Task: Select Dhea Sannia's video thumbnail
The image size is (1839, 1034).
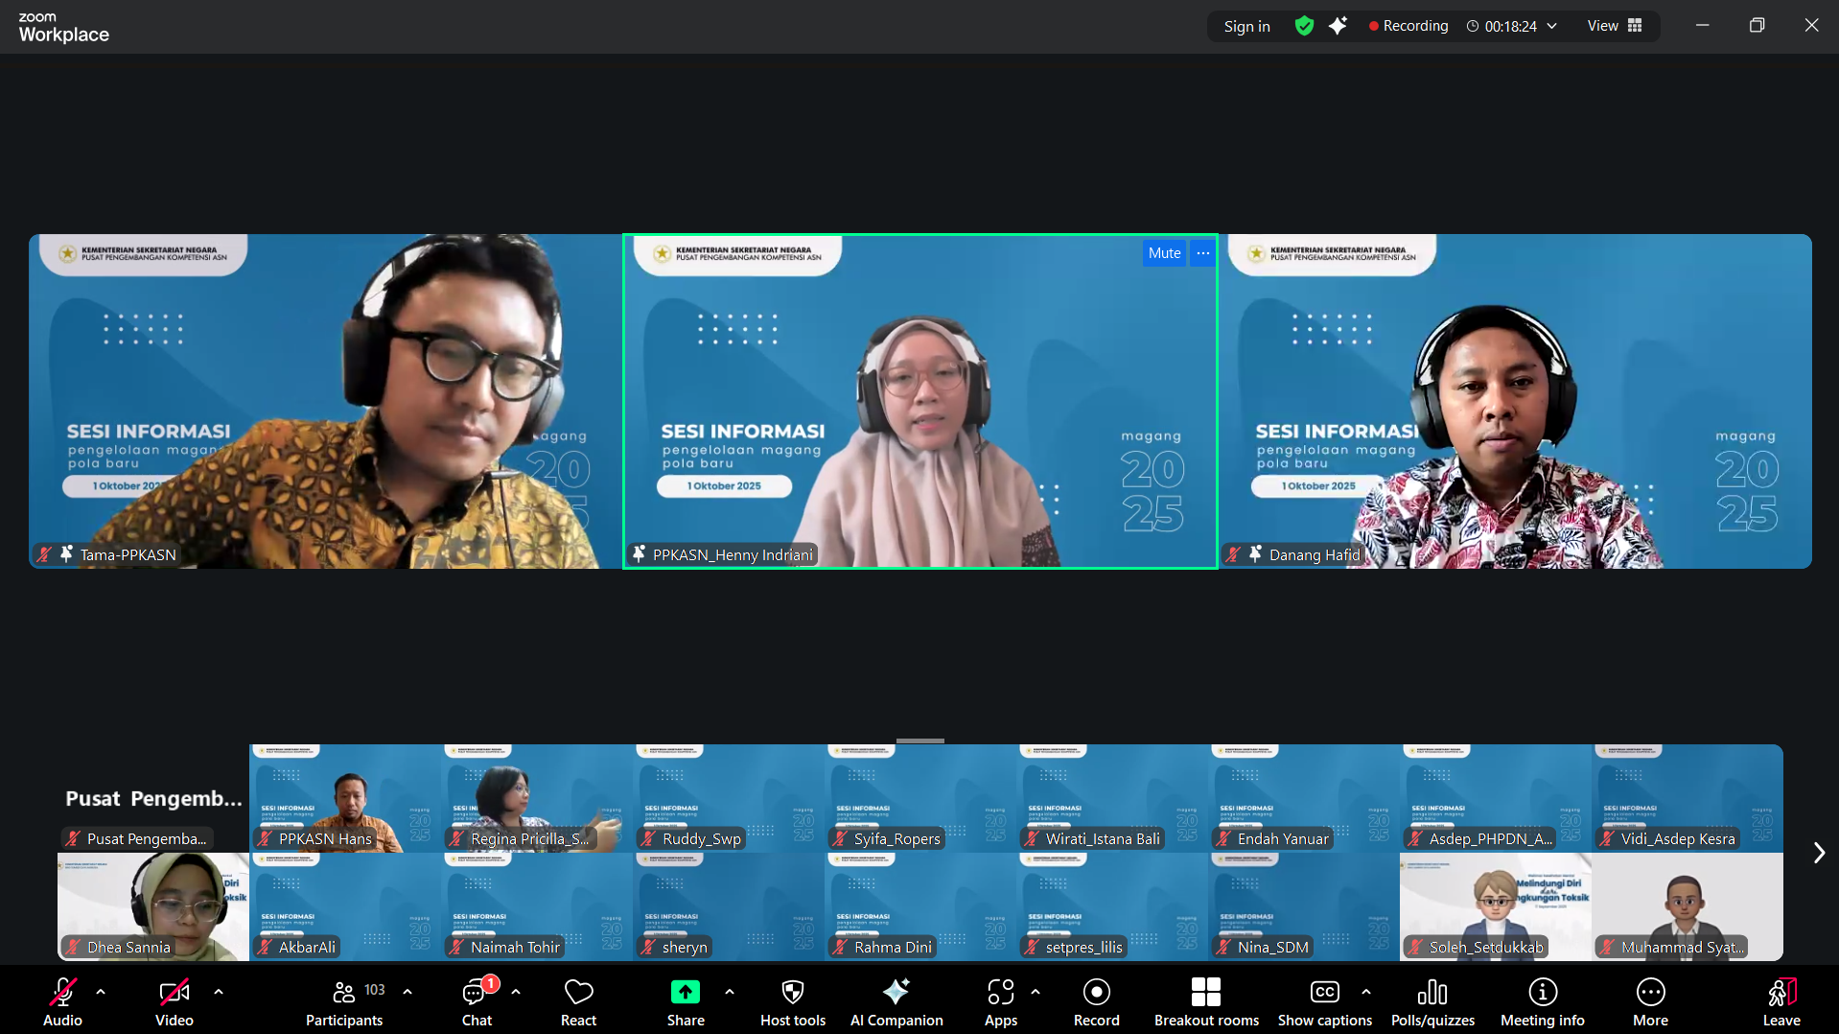Action: (153, 906)
